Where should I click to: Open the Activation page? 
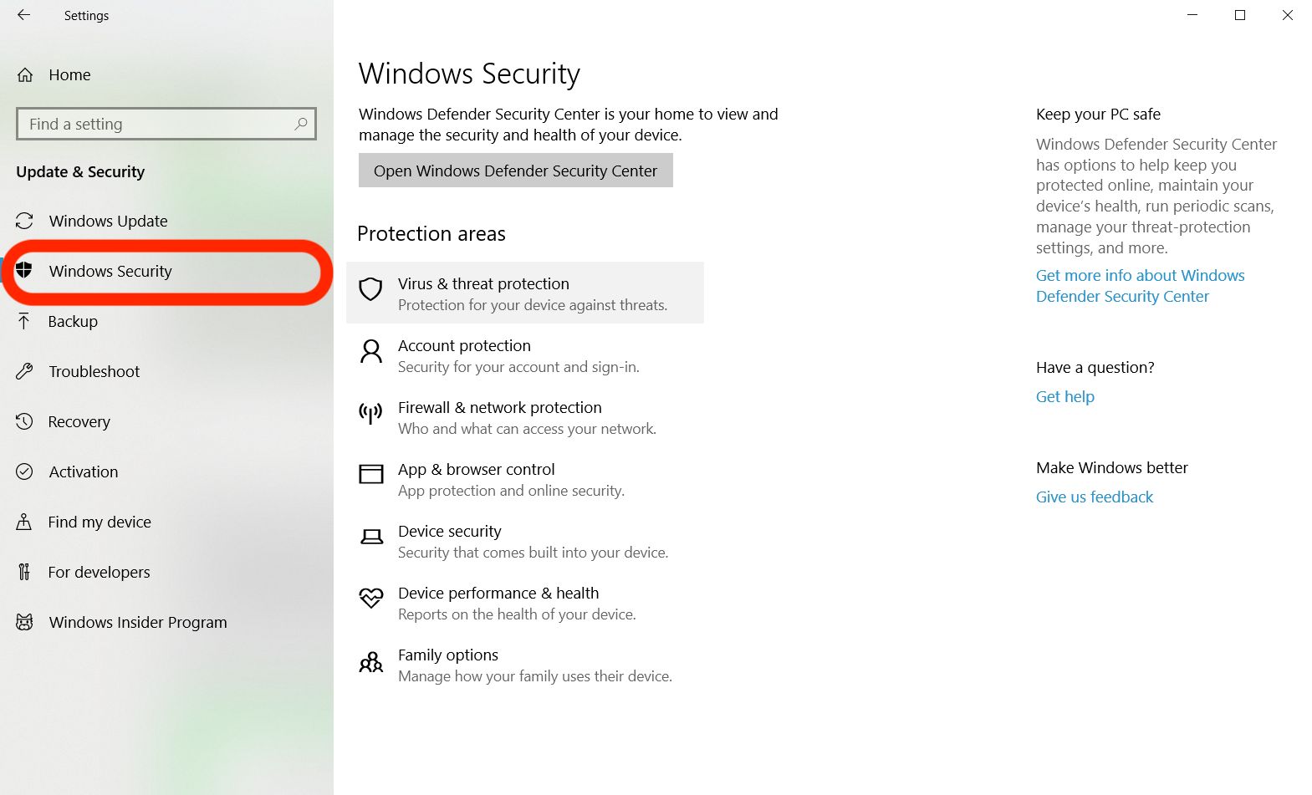click(83, 471)
